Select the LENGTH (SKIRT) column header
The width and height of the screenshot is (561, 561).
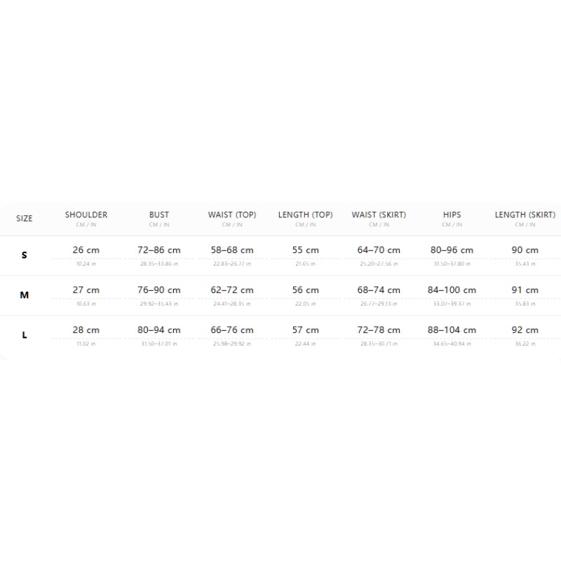525,215
